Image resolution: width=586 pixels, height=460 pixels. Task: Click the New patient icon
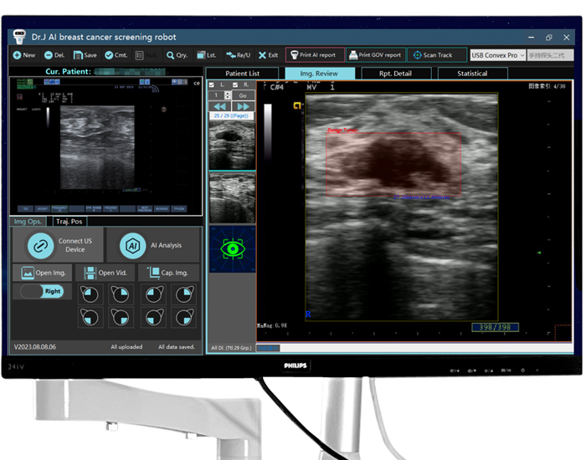click(x=17, y=55)
